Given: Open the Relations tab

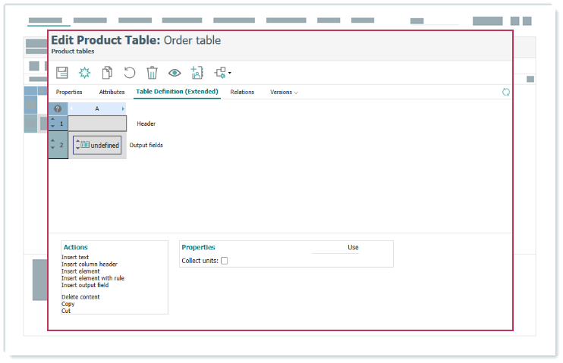Looking at the screenshot, I should [x=242, y=92].
